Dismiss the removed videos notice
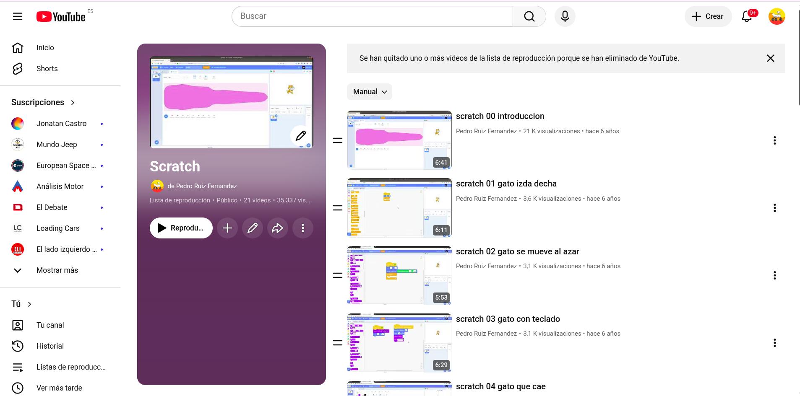The width and height of the screenshot is (800, 396). (x=770, y=58)
